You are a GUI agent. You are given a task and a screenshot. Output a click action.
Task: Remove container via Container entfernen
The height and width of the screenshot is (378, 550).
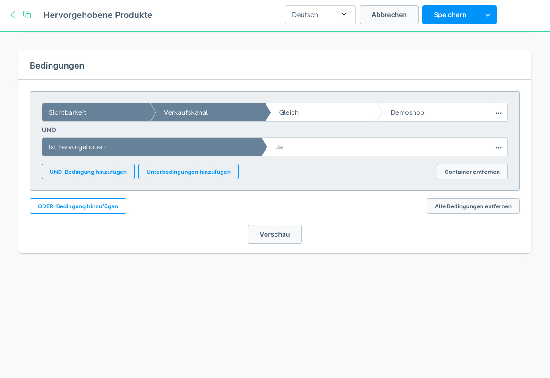(x=472, y=172)
